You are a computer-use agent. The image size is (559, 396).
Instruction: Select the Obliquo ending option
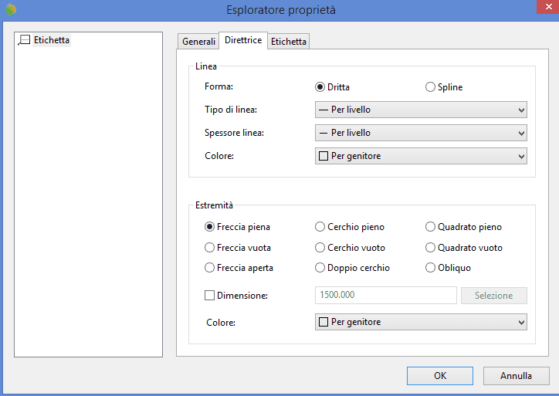coord(431,268)
